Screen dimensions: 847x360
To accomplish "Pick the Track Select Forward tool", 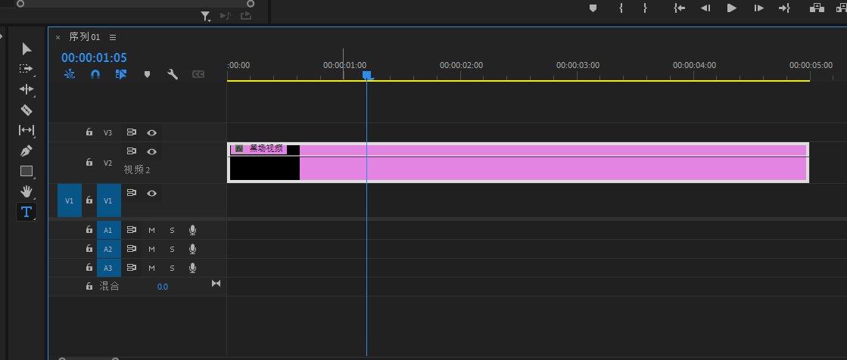I will tap(26, 69).
